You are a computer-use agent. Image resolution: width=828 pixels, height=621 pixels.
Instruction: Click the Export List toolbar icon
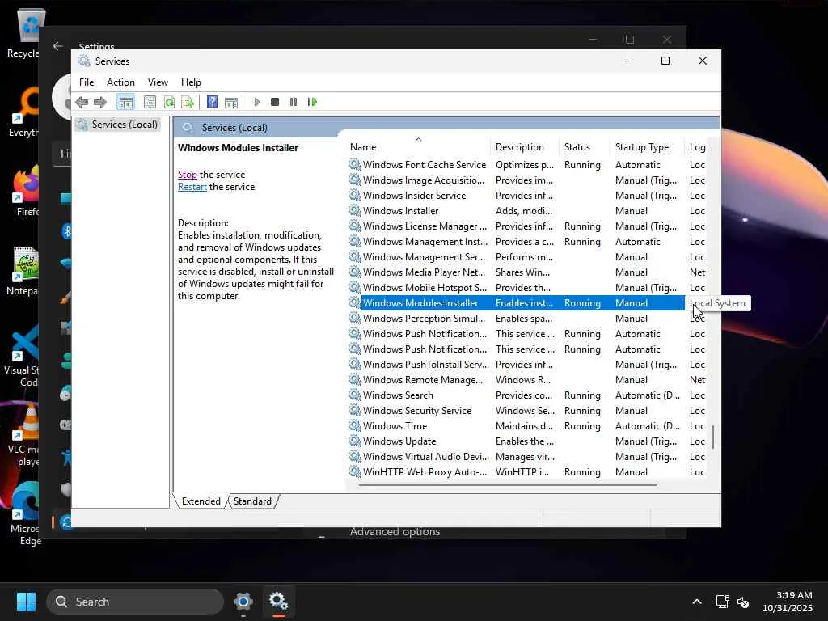188,102
